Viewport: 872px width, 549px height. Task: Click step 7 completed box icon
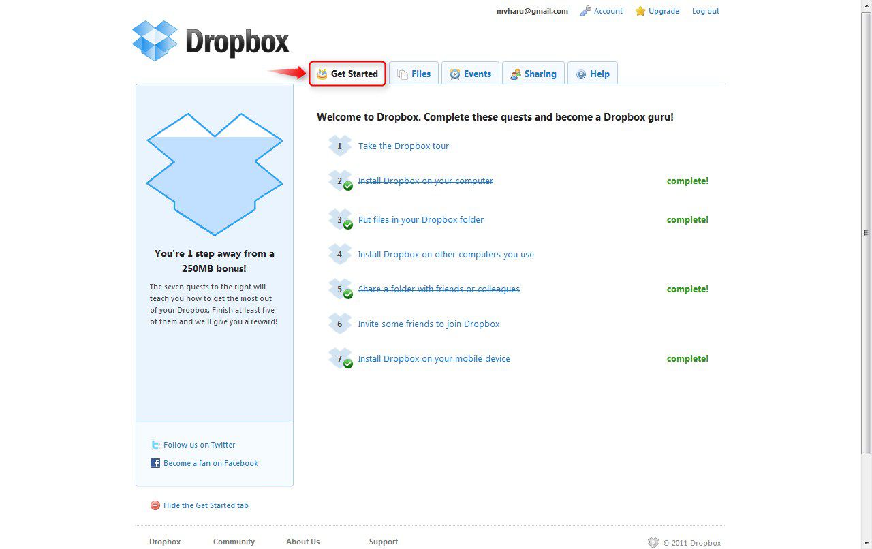pos(340,358)
